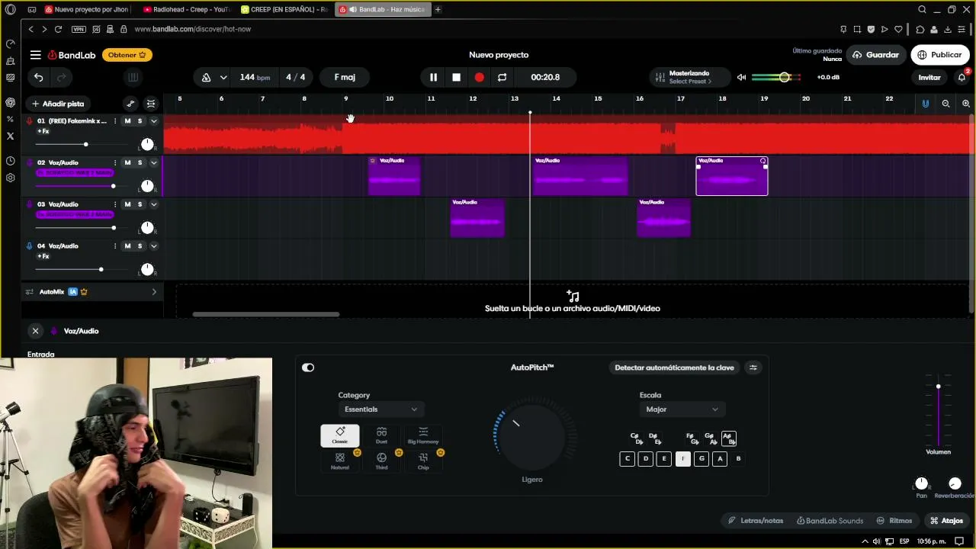Solo track 01 with S button

(140, 121)
